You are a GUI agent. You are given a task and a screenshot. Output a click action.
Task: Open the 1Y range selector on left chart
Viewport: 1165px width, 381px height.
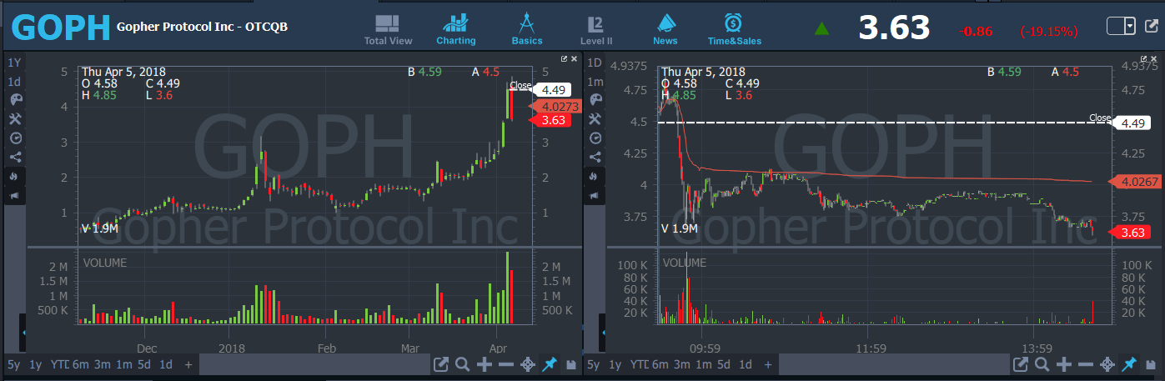tap(15, 63)
